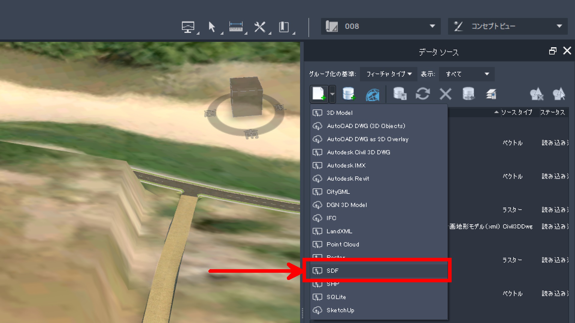Sort by ソース タイプ column header
Screen dimensions: 575x323
(517, 112)
